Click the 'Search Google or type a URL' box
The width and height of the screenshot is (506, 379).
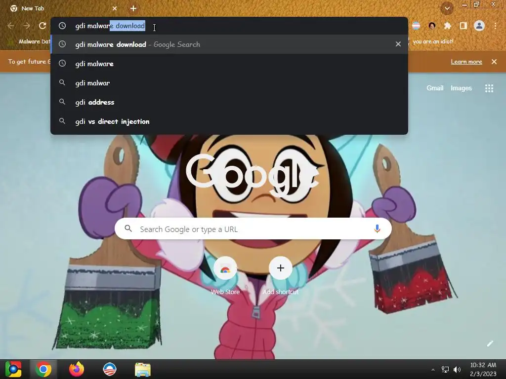(x=253, y=229)
